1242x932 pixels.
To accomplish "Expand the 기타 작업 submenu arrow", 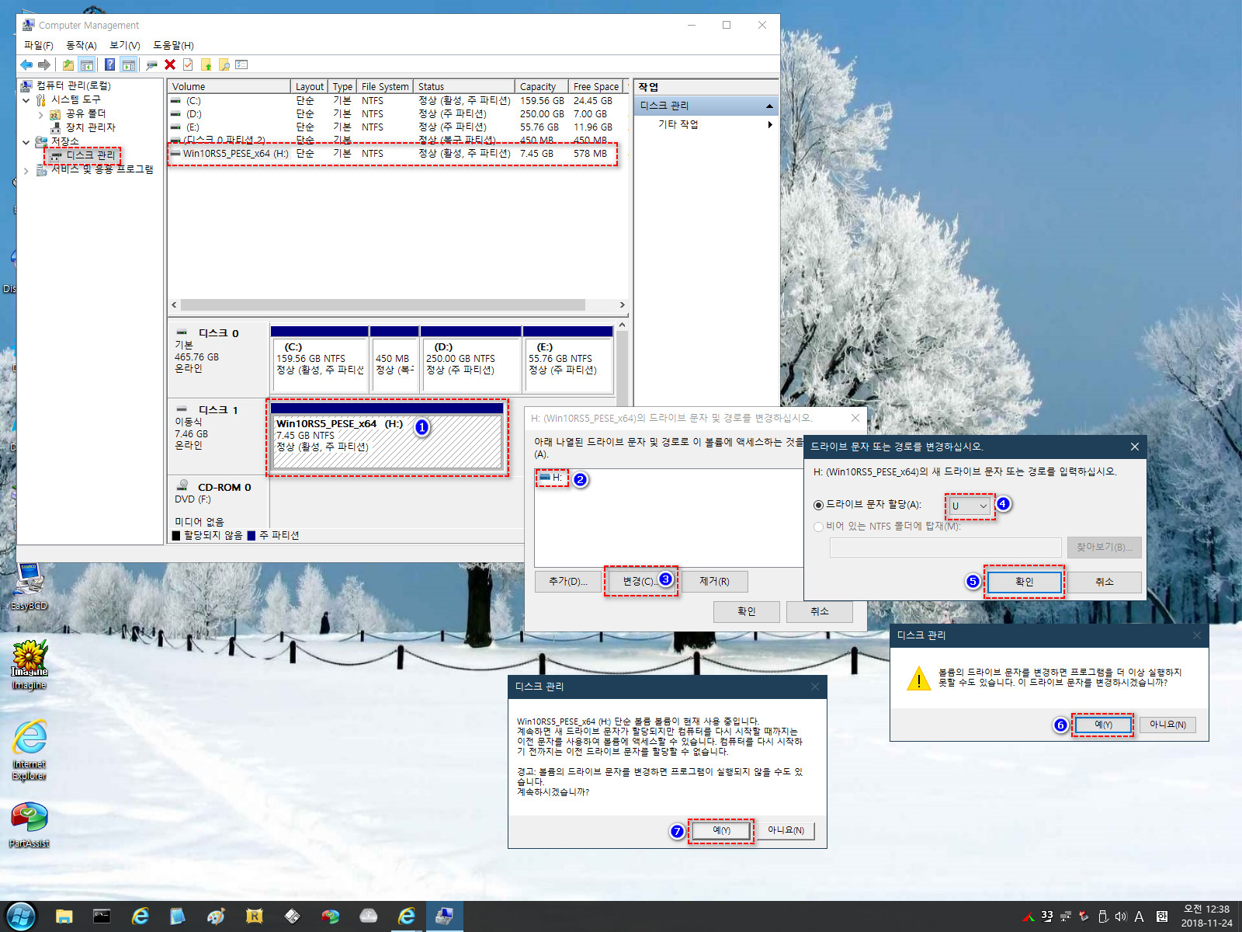I will point(769,124).
